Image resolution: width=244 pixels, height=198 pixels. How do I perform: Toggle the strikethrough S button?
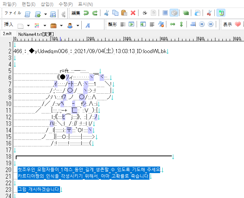tap(145, 13)
